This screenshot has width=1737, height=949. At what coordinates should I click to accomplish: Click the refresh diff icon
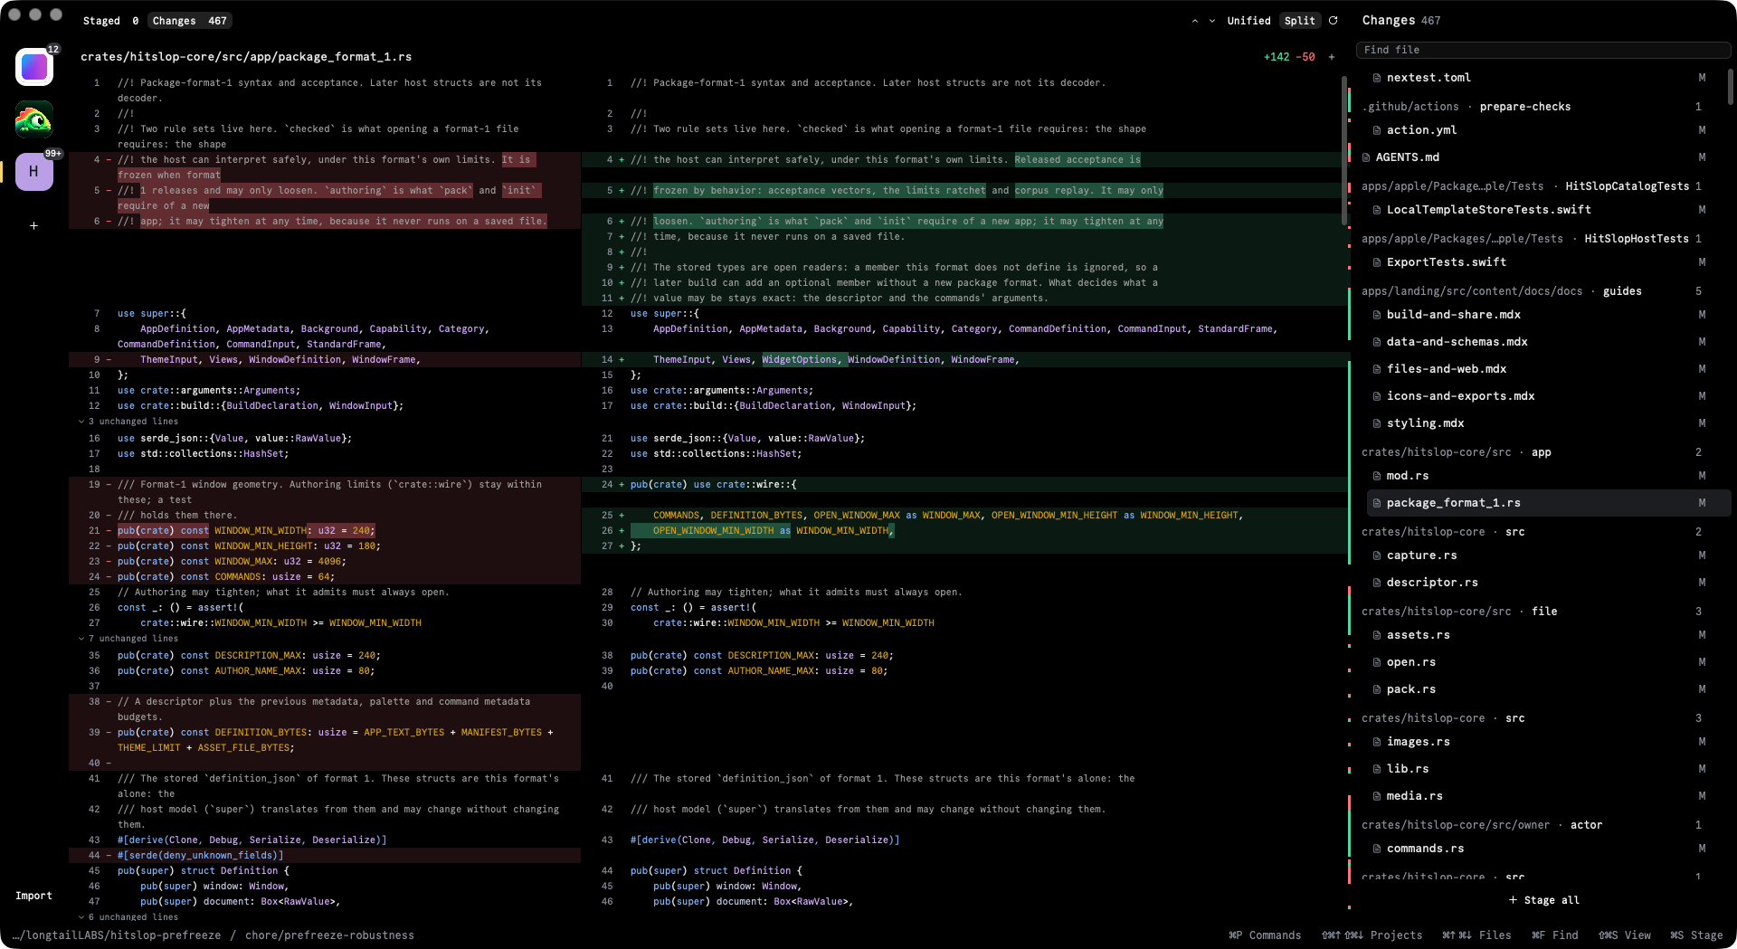point(1333,20)
